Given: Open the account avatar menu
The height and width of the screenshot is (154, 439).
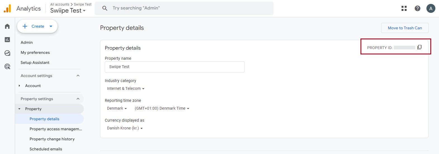Looking at the screenshot, I should click(x=431, y=8).
